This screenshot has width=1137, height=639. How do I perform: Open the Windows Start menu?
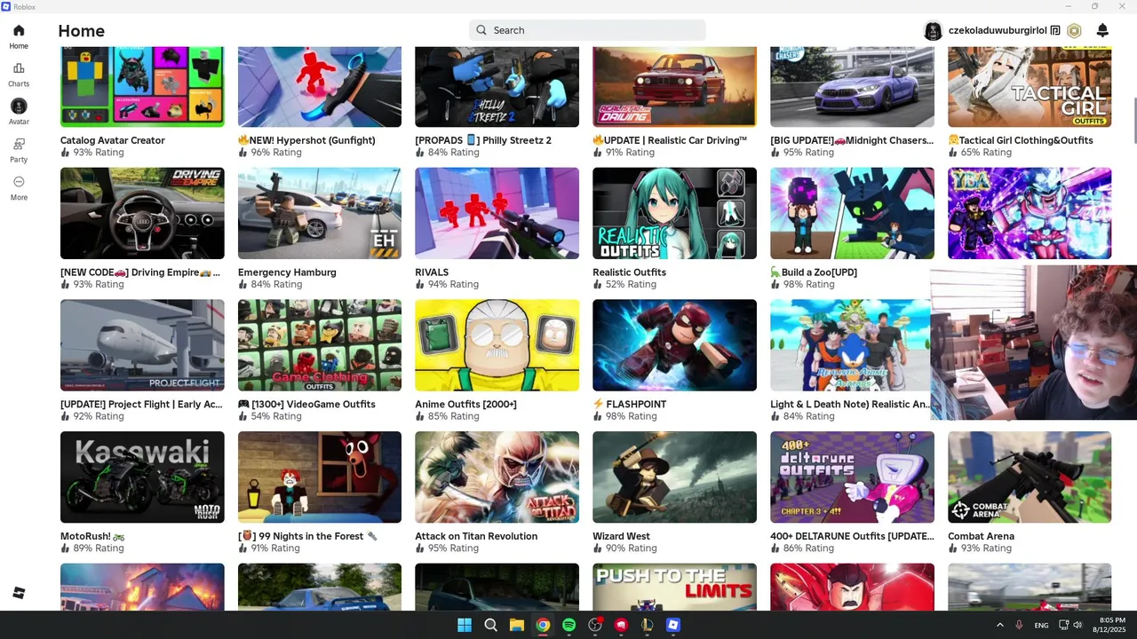pyautogui.click(x=464, y=625)
